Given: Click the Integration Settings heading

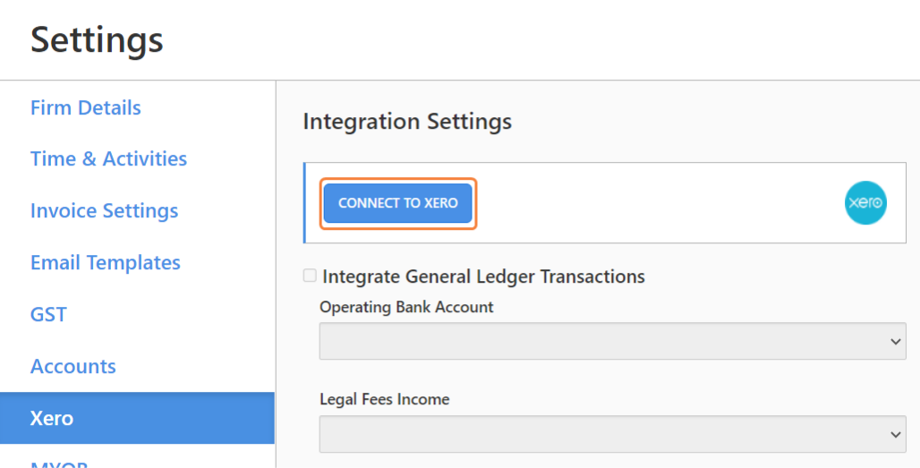Looking at the screenshot, I should 407,122.
